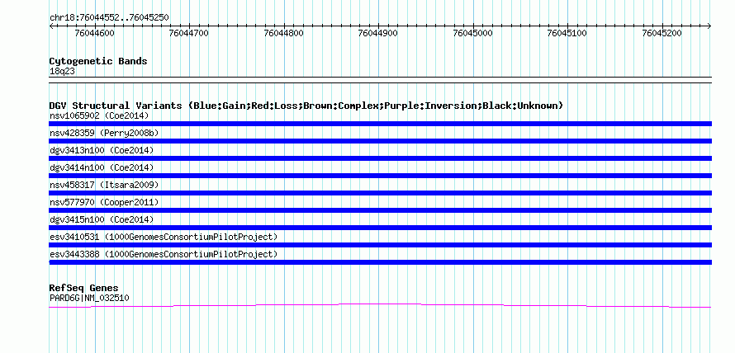Click the blue gain bar under dgv3413n100
735x353 pixels.
tap(380, 158)
